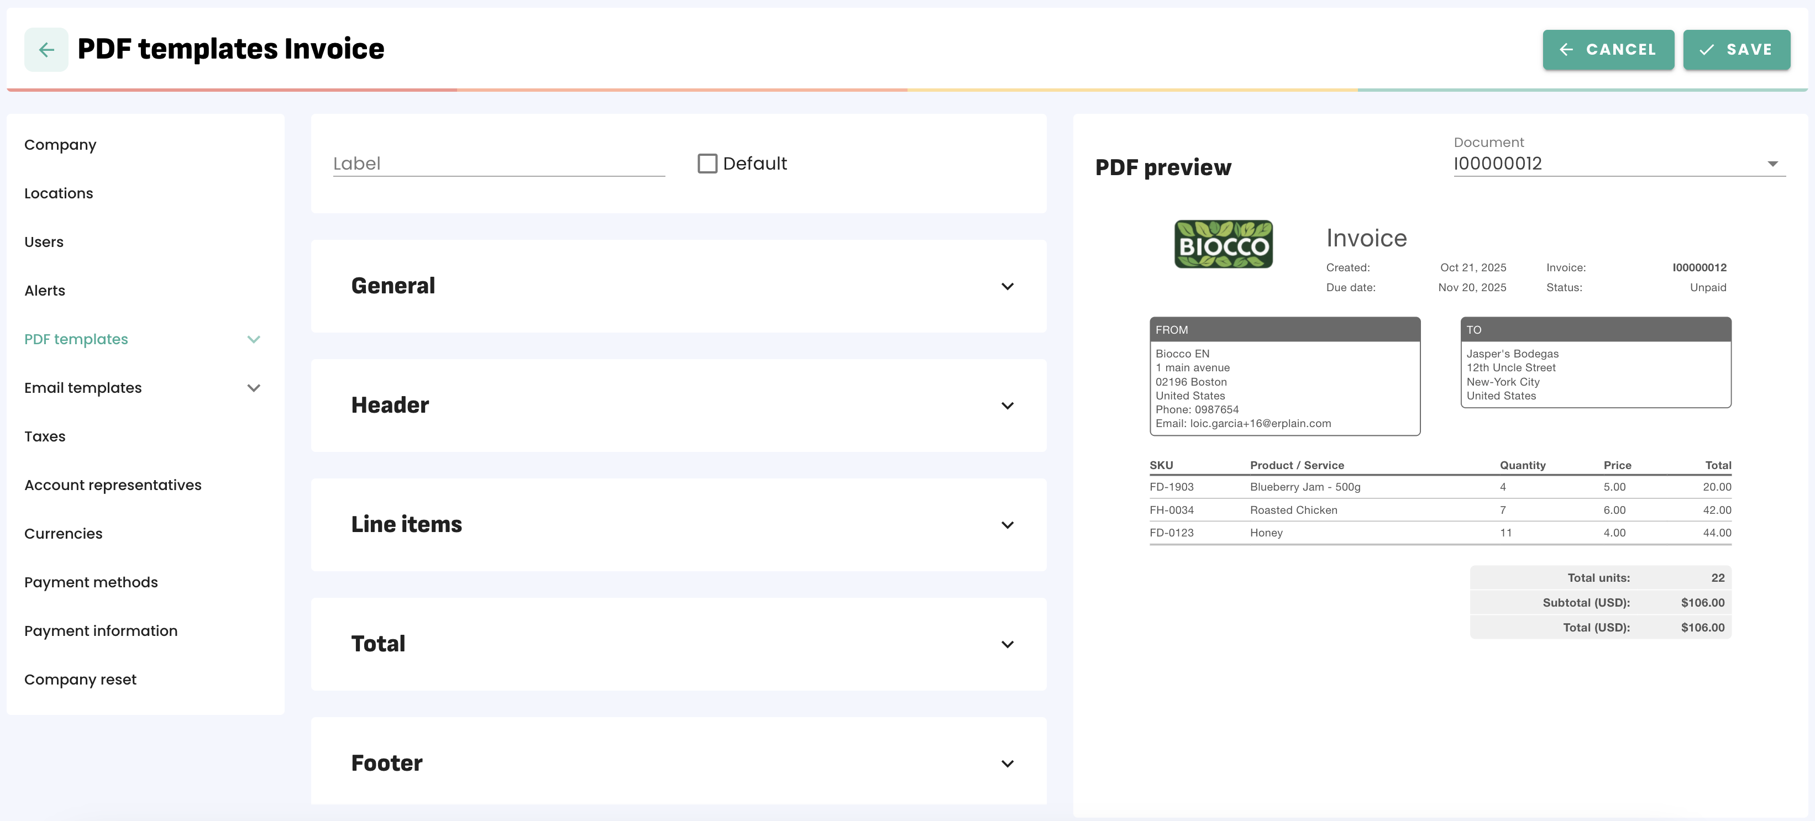Select Currencies in the sidebar
This screenshot has height=821, width=1815.
[x=64, y=534]
